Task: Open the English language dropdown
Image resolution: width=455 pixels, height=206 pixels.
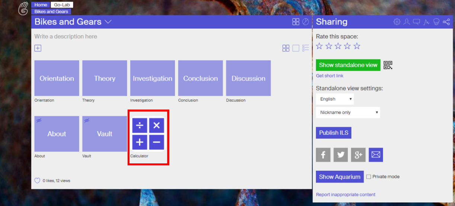Action: point(335,99)
